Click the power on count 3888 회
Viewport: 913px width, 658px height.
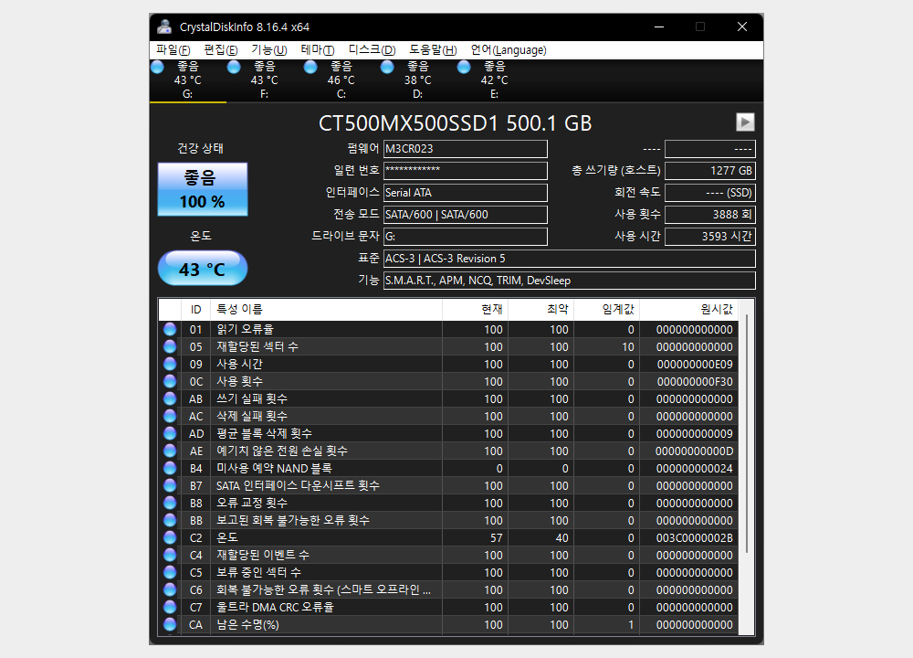tap(709, 215)
